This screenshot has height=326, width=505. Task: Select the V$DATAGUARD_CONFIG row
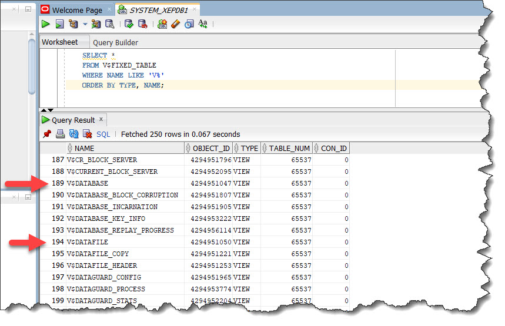coord(195,277)
